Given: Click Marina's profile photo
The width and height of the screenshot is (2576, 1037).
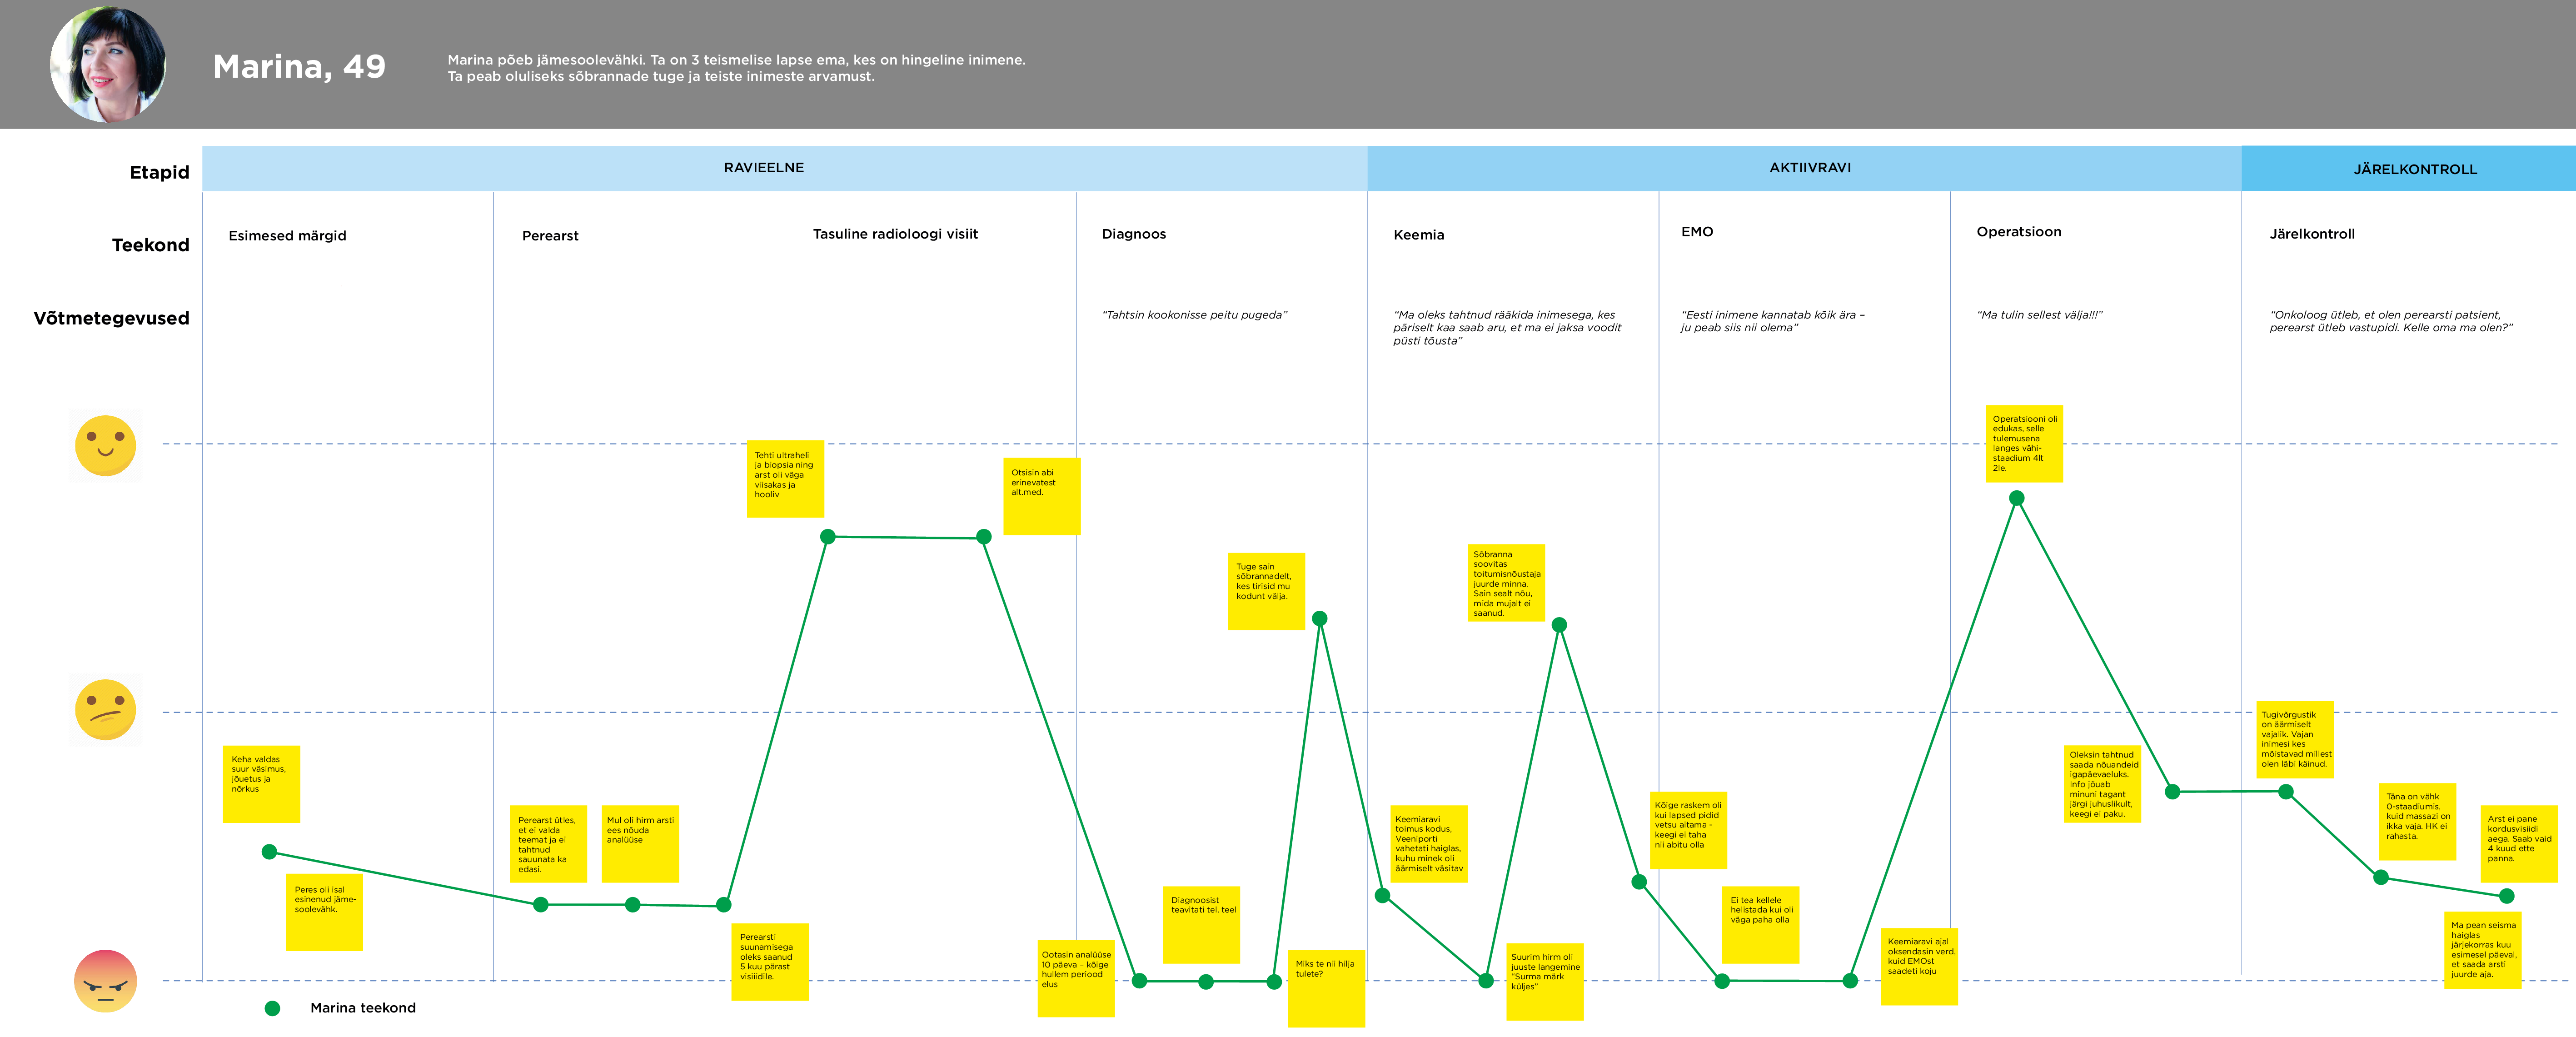Looking at the screenshot, I should (108, 64).
